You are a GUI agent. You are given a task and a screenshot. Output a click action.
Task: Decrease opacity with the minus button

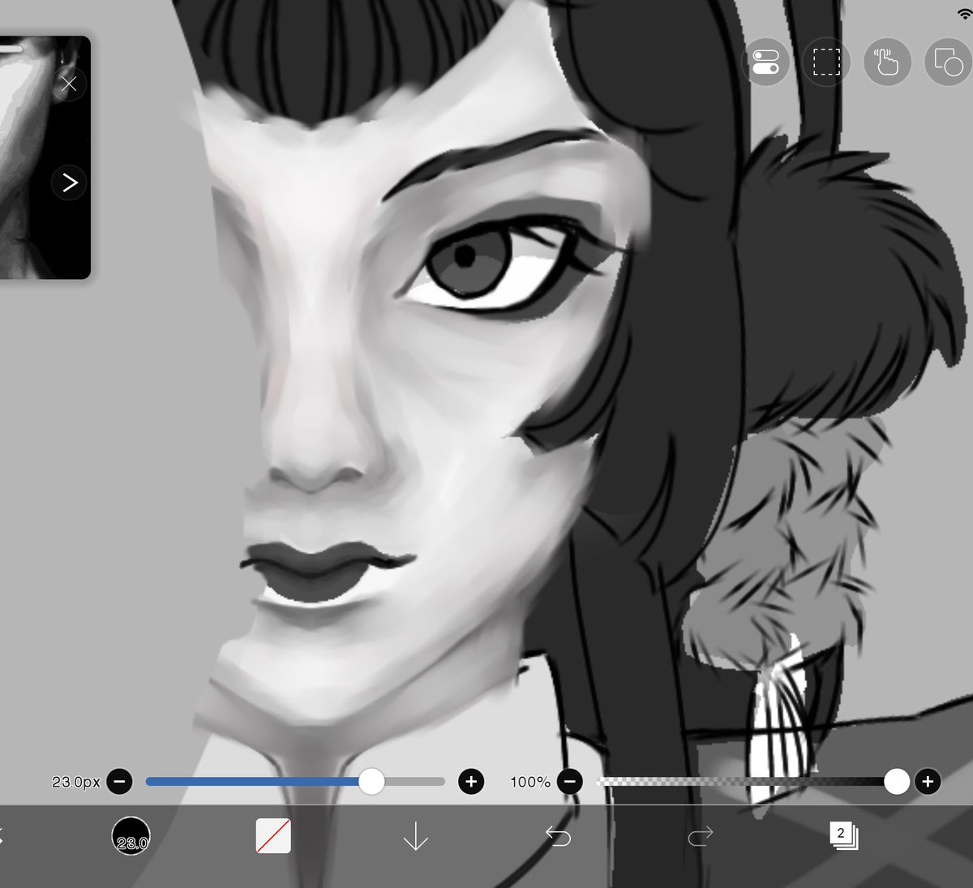pyautogui.click(x=570, y=782)
